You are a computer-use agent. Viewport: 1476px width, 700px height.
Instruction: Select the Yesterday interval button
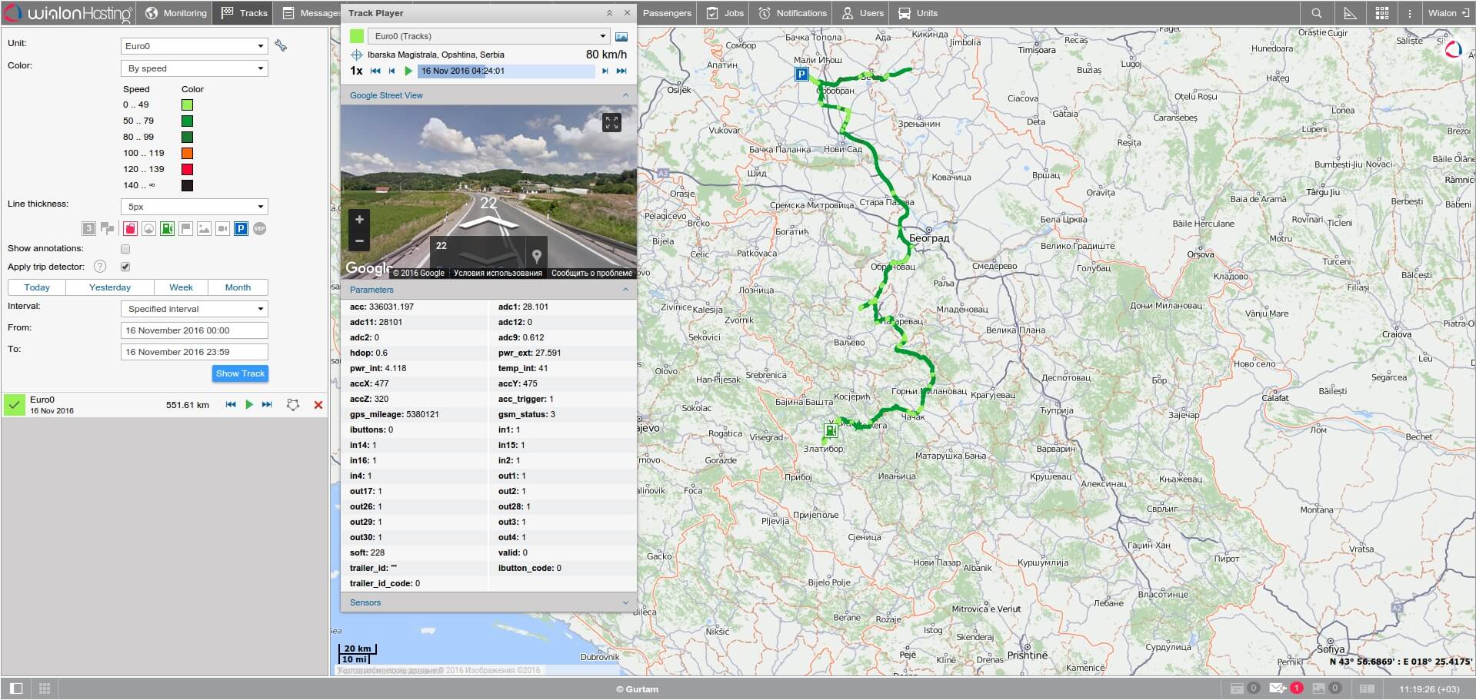[x=110, y=287]
